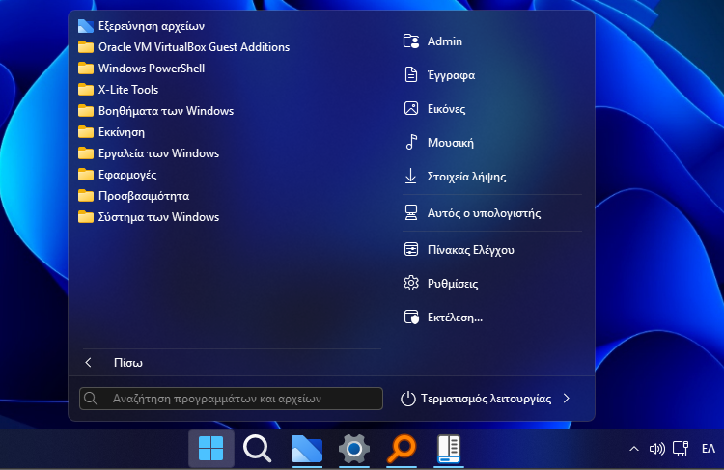Expand the Windows PowerShell folder
Screen dimensions: 724x470
(141, 69)
